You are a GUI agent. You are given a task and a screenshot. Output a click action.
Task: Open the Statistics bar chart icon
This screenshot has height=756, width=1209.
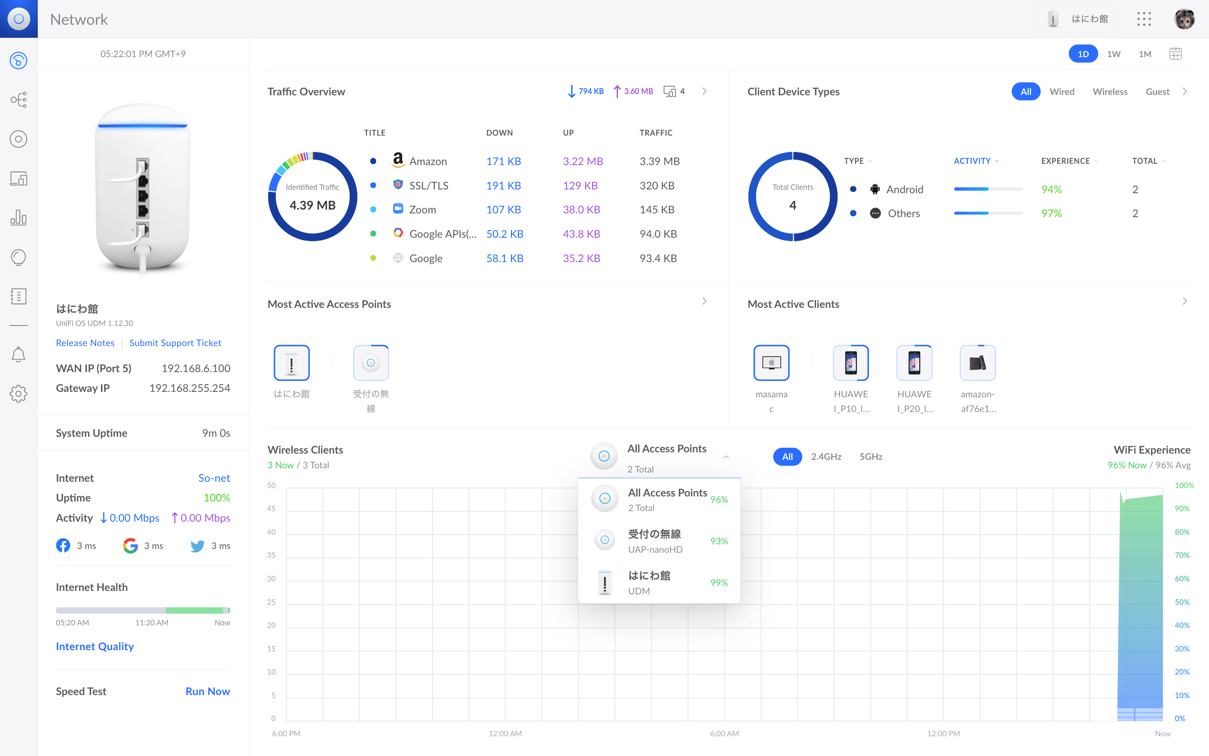coord(18,218)
